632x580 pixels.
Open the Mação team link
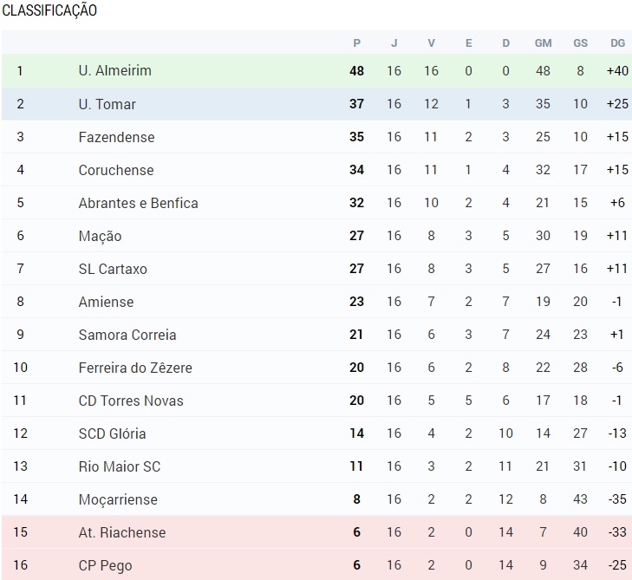click(x=100, y=236)
